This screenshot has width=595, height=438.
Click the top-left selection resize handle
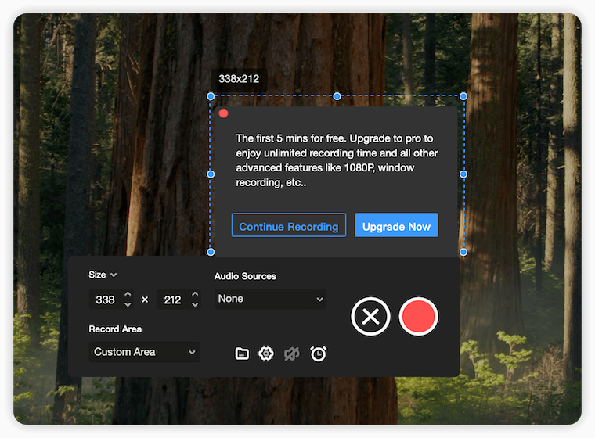(211, 96)
